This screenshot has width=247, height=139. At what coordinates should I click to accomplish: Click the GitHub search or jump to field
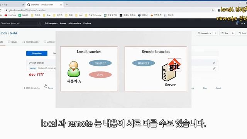click(20, 23)
